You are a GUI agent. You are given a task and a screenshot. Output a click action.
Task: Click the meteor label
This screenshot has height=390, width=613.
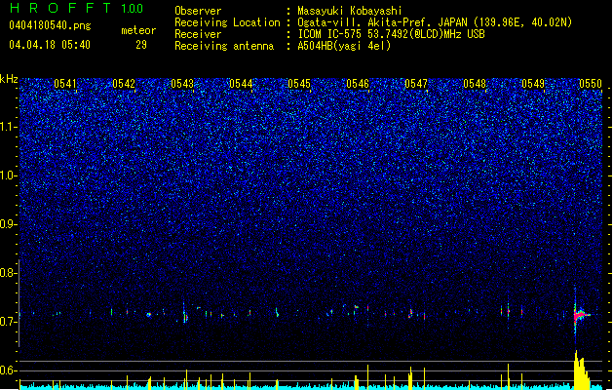(138, 30)
